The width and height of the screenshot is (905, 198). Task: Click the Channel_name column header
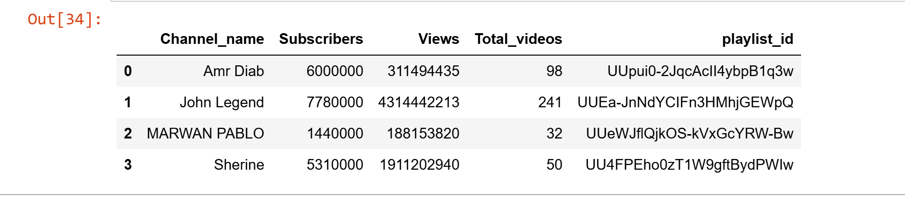[212, 39]
